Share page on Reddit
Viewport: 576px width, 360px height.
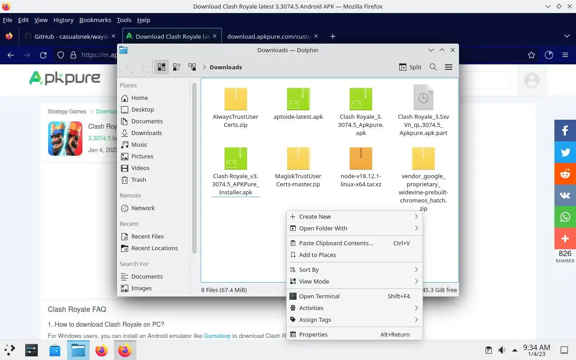tap(565, 174)
